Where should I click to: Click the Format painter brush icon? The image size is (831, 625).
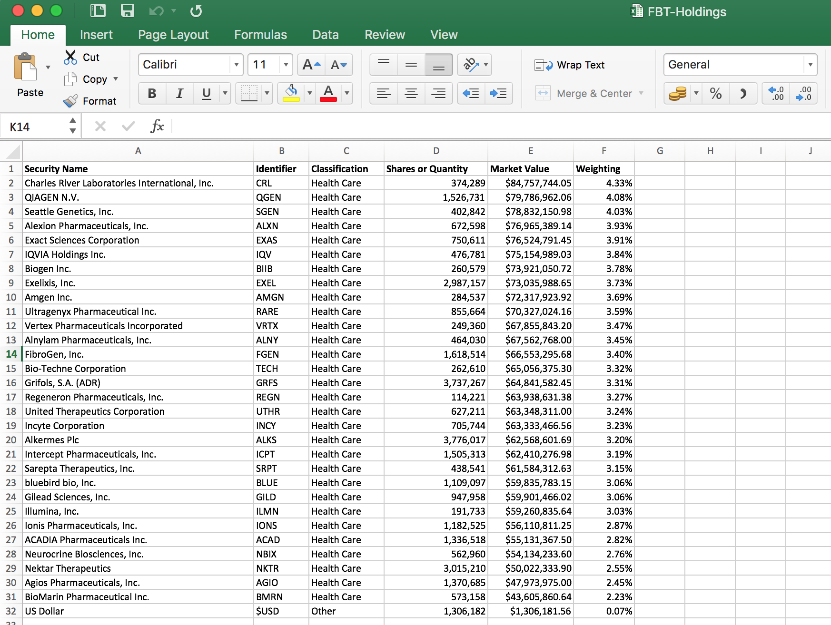point(70,101)
